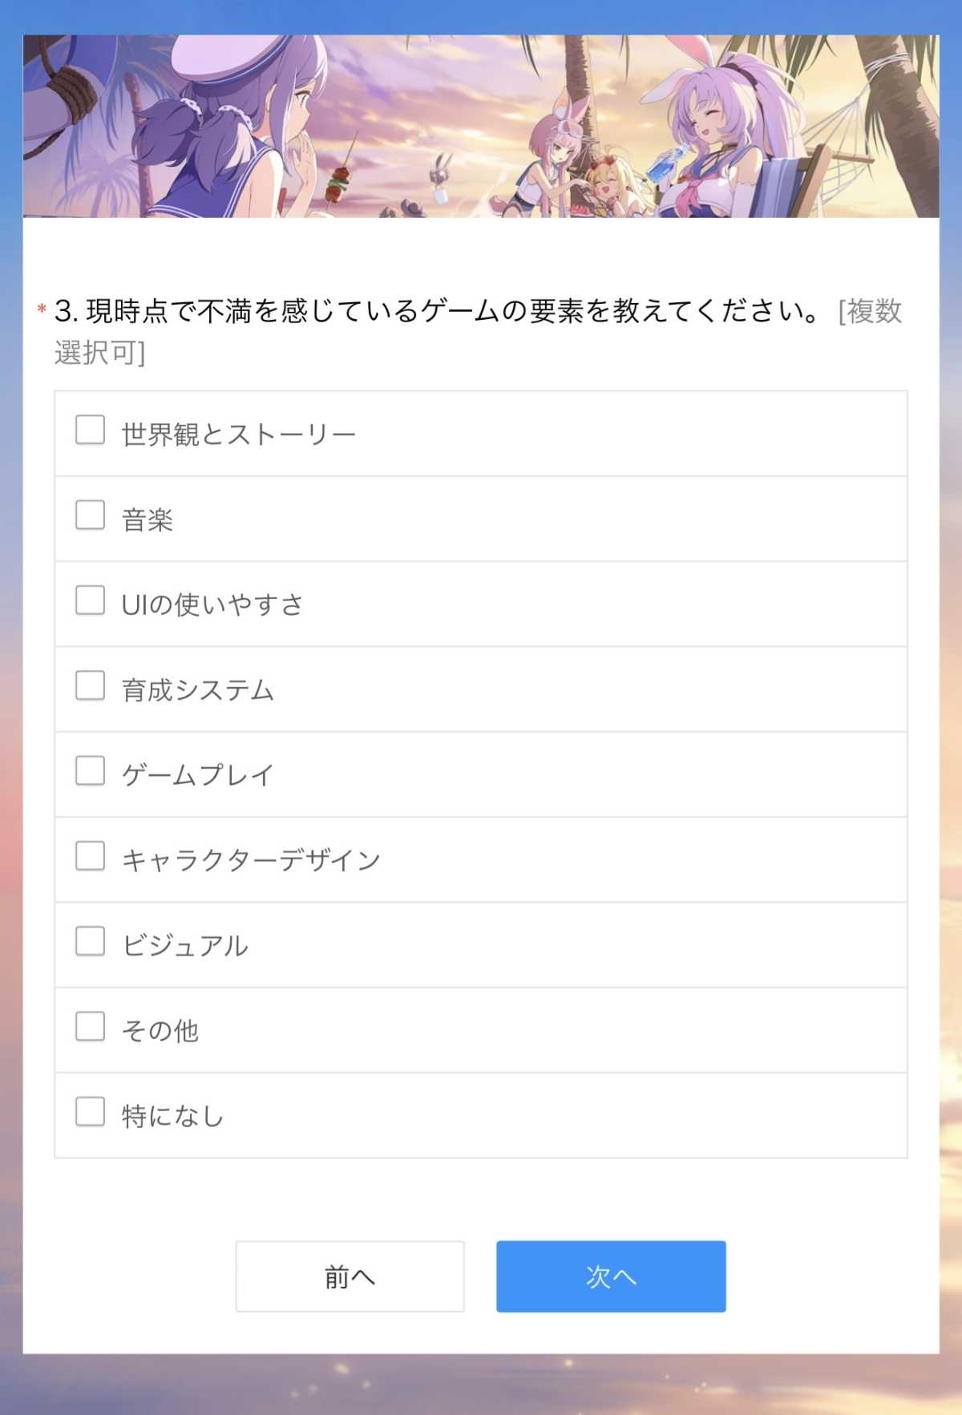
Task: Check the 世界観とストーリー checkbox
Action: point(90,430)
